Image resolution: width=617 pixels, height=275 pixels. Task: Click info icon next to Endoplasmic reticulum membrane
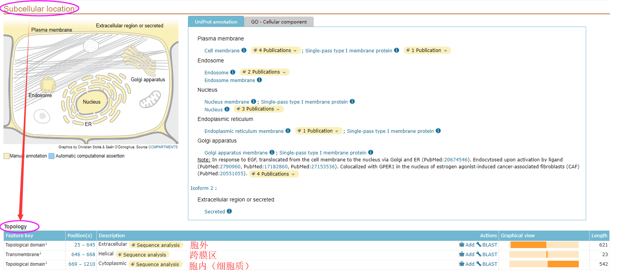[288, 131]
